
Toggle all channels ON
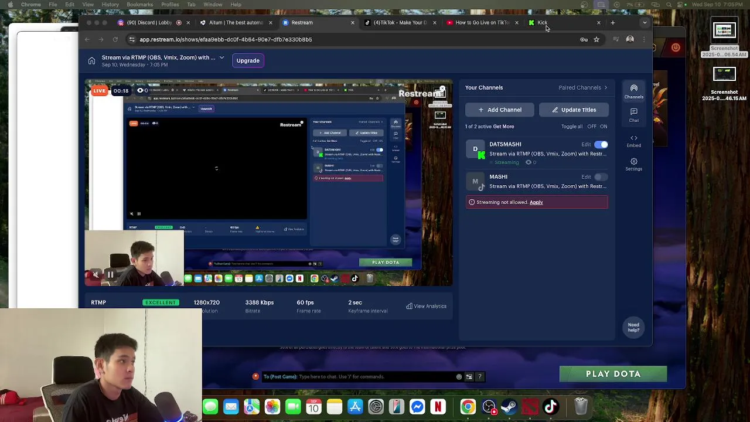tap(604, 127)
